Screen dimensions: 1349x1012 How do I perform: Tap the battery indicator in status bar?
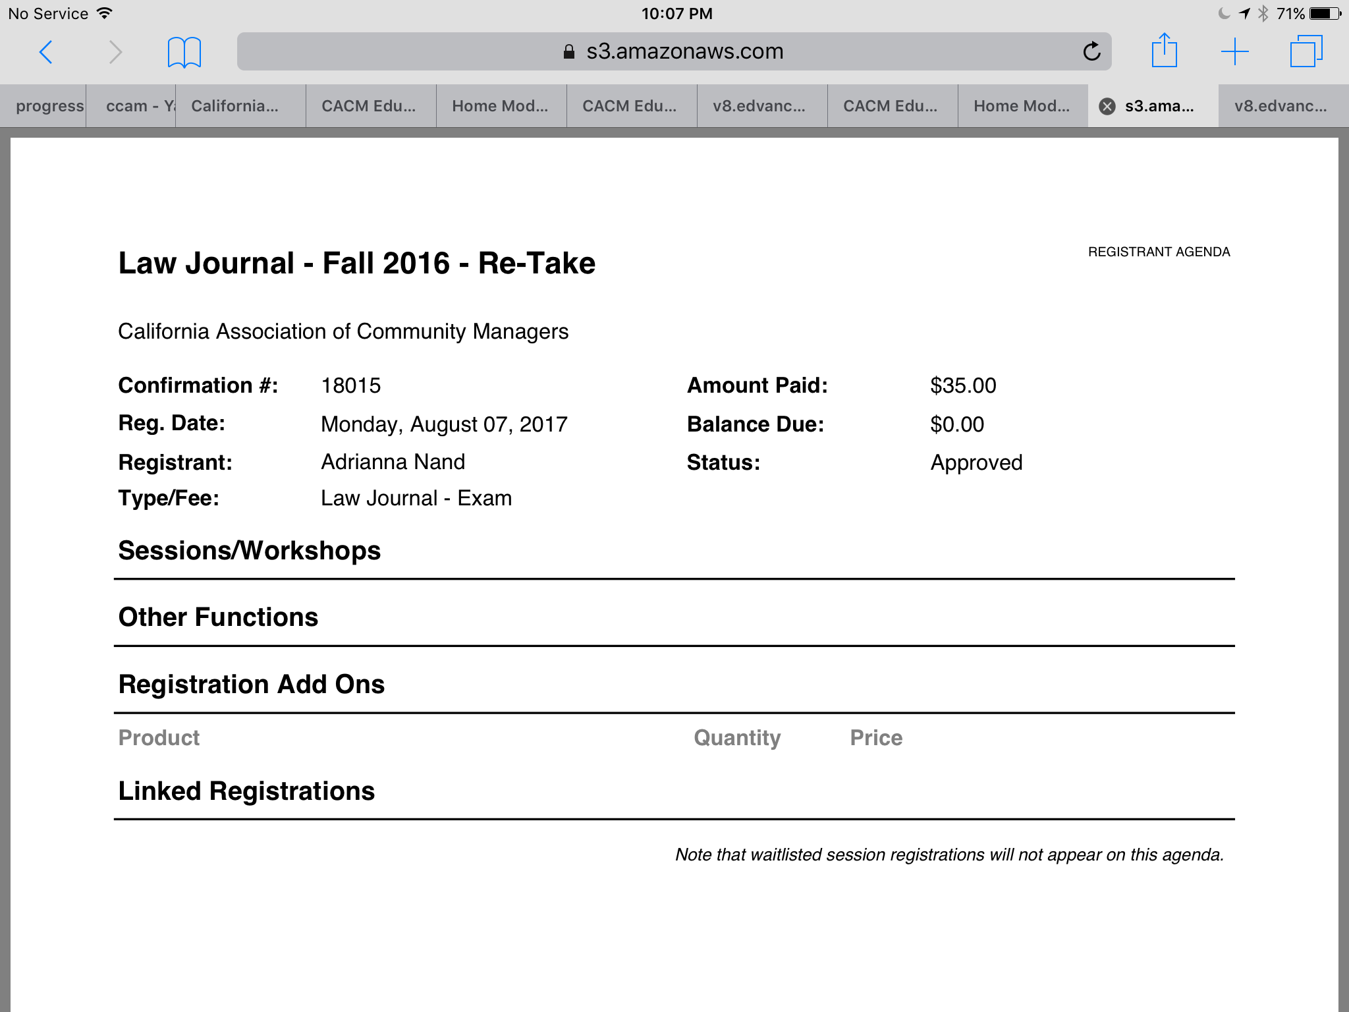(1325, 13)
